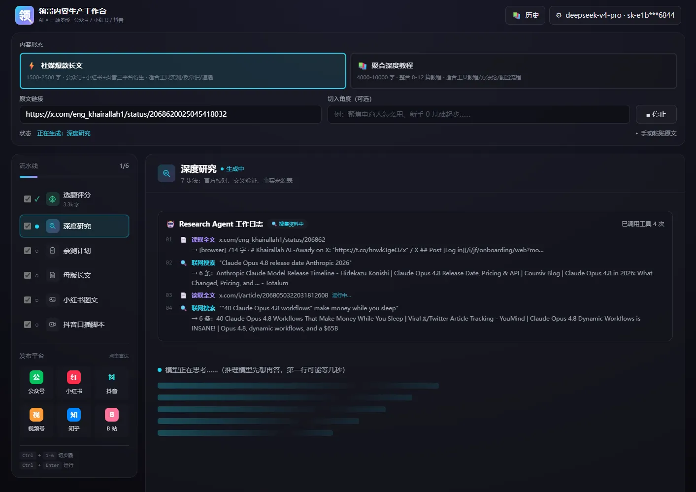Screen dimensions: 696x492
Task: Click the 生成中 indicator beside 深度研究
Action: click(x=232, y=169)
